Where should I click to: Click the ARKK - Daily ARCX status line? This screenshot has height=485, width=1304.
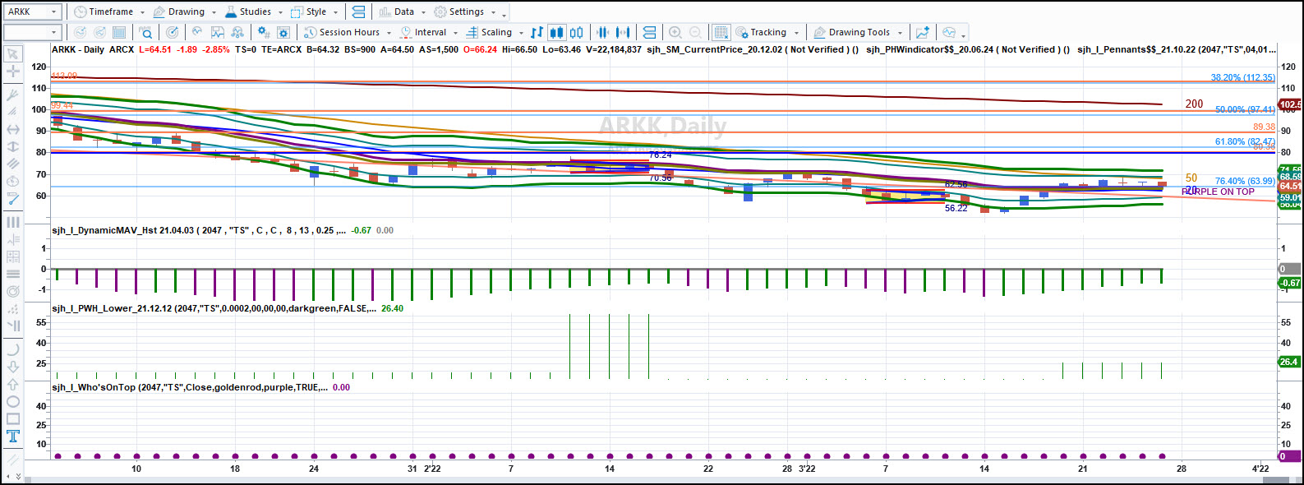point(93,49)
